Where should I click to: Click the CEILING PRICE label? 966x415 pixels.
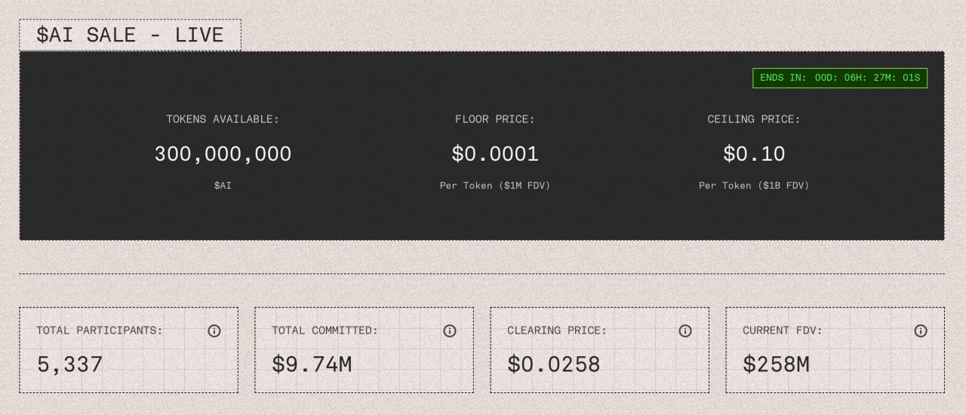point(754,119)
